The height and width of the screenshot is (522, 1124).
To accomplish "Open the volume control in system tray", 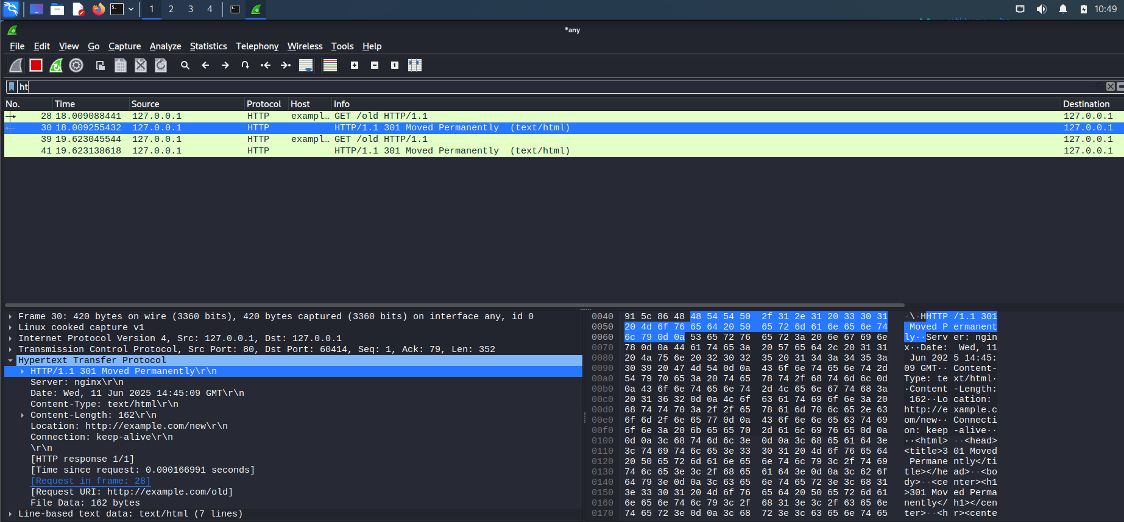I will (1042, 9).
